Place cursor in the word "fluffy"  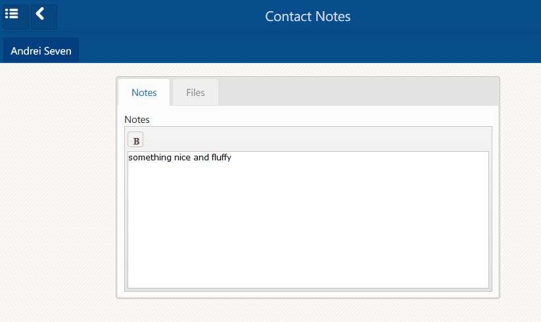coord(221,158)
